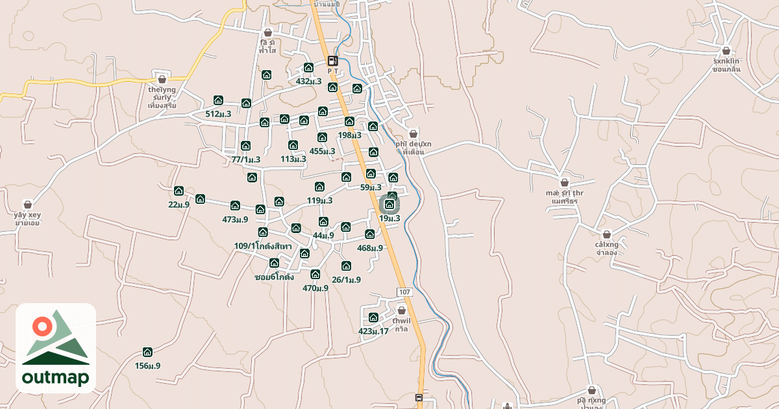Click the bus stop icon on highway
The width and height of the screenshot is (779, 409).
click(419, 397)
